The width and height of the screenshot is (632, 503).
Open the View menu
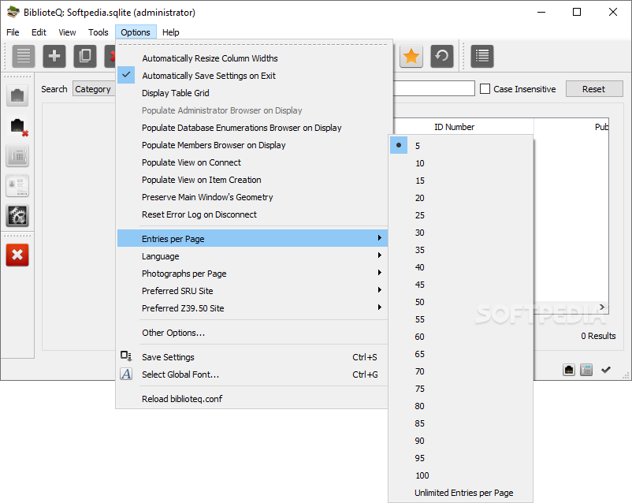point(67,32)
